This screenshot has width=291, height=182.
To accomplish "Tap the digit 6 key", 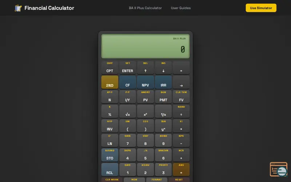I will 163,155.
